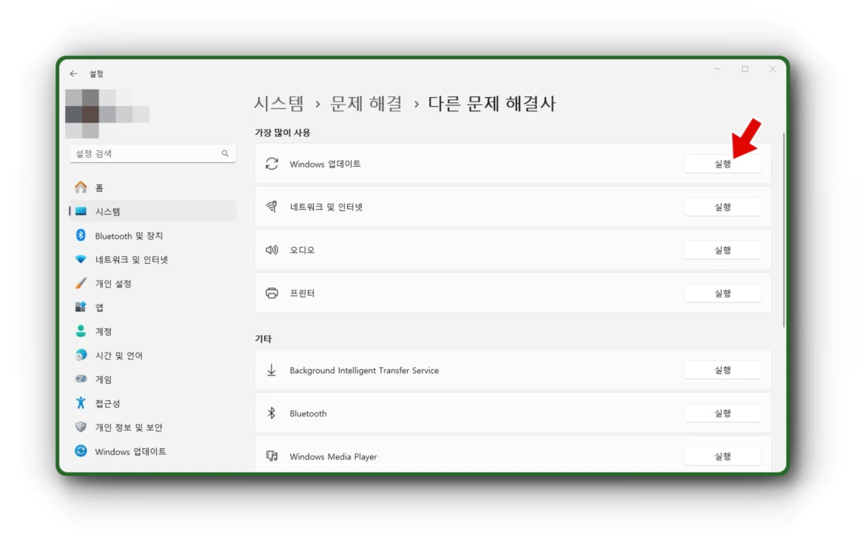This screenshot has height=546, width=860.
Task: Click the Bluetooth troubleshooter row icon
Action: (x=271, y=413)
